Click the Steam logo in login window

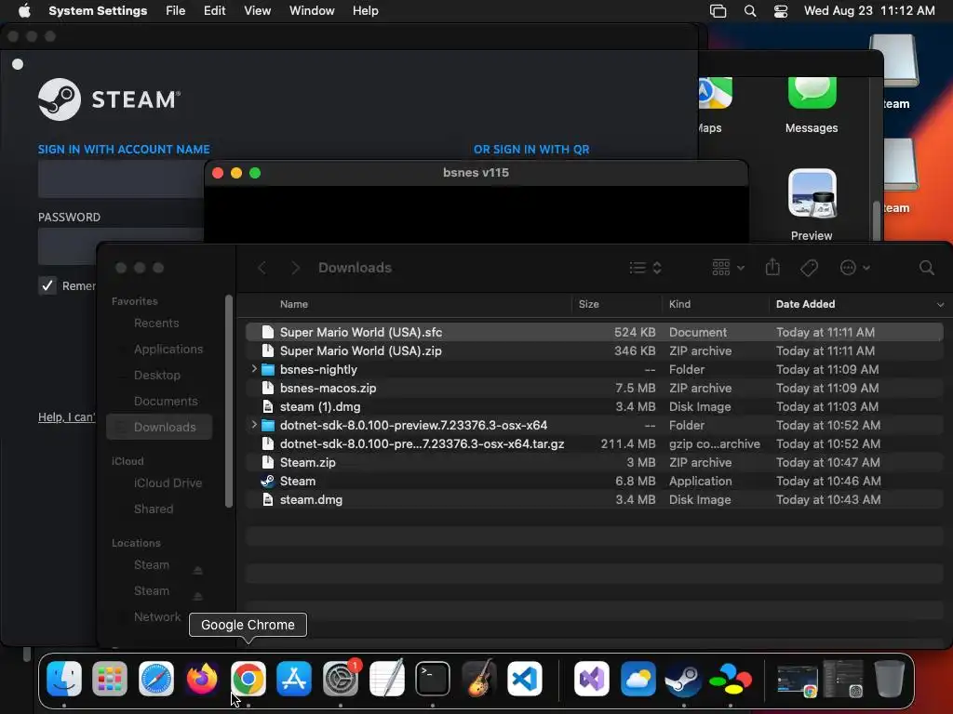pyautogui.click(x=110, y=99)
